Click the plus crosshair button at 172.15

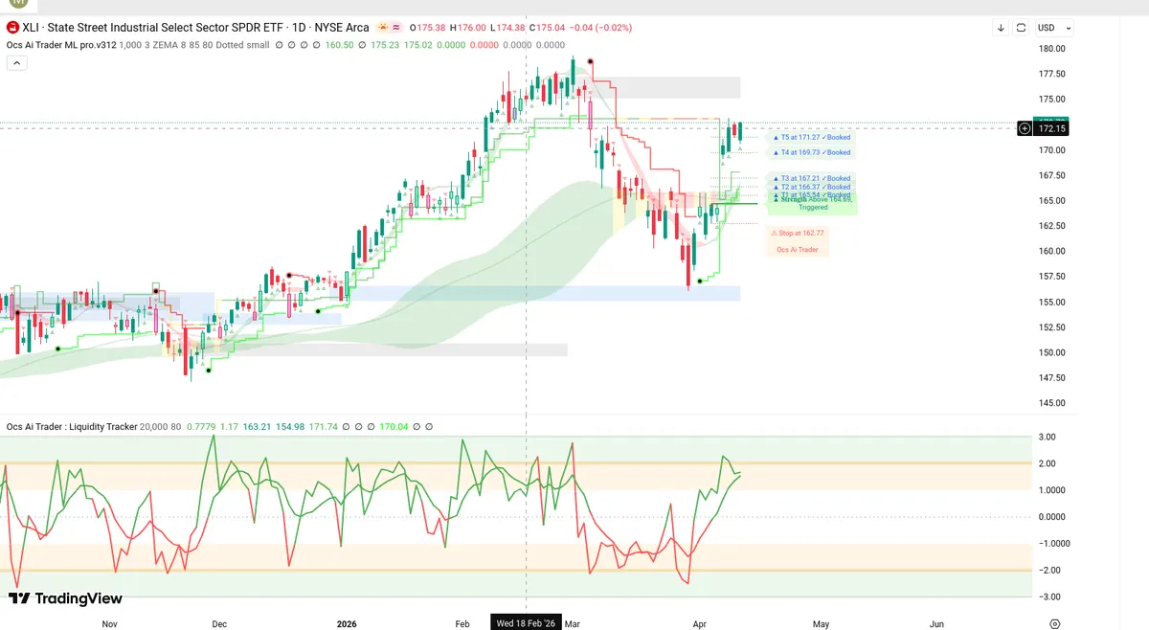(1025, 127)
